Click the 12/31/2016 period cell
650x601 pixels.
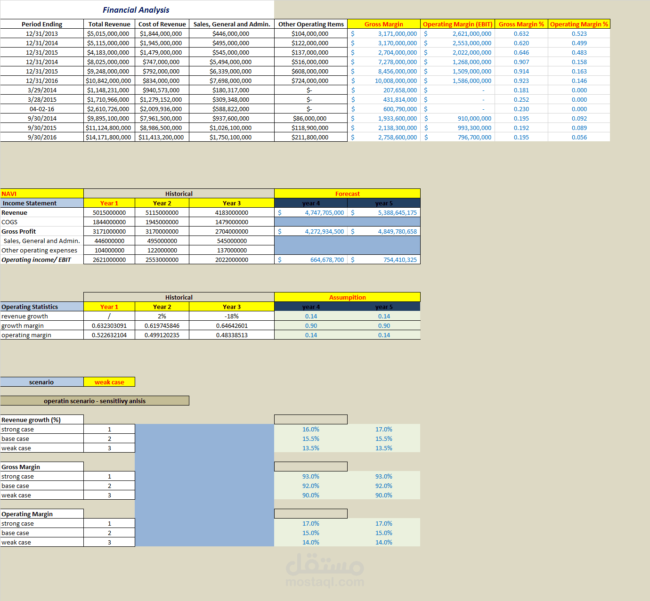(x=42, y=81)
